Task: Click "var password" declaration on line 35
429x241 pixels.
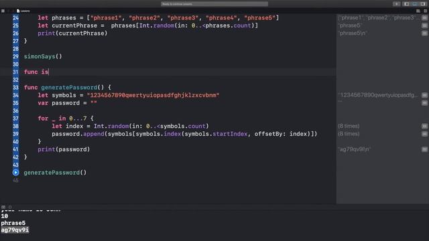Action: click(x=58, y=103)
